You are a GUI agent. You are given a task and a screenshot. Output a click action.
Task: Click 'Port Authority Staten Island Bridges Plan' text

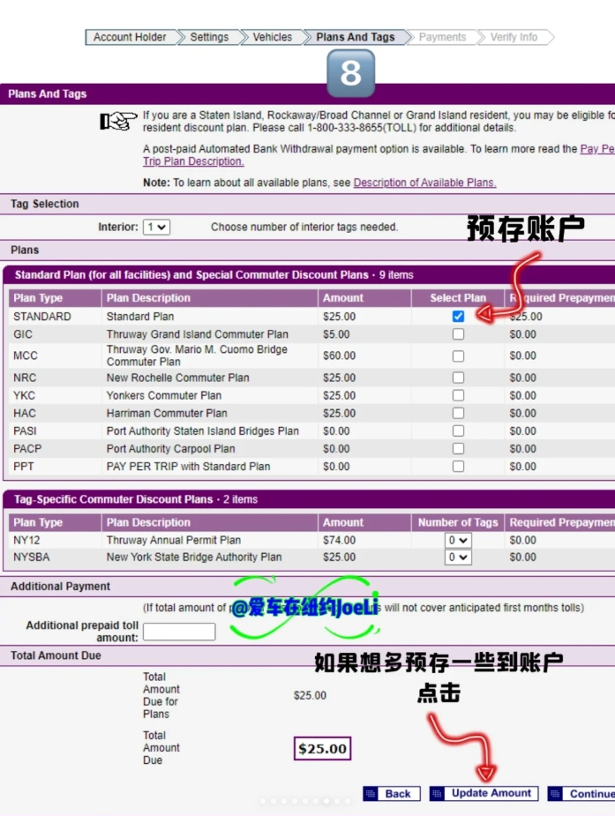tap(203, 430)
